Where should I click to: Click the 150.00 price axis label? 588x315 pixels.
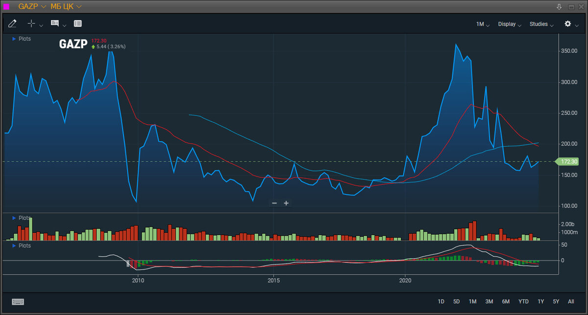[x=569, y=175]
